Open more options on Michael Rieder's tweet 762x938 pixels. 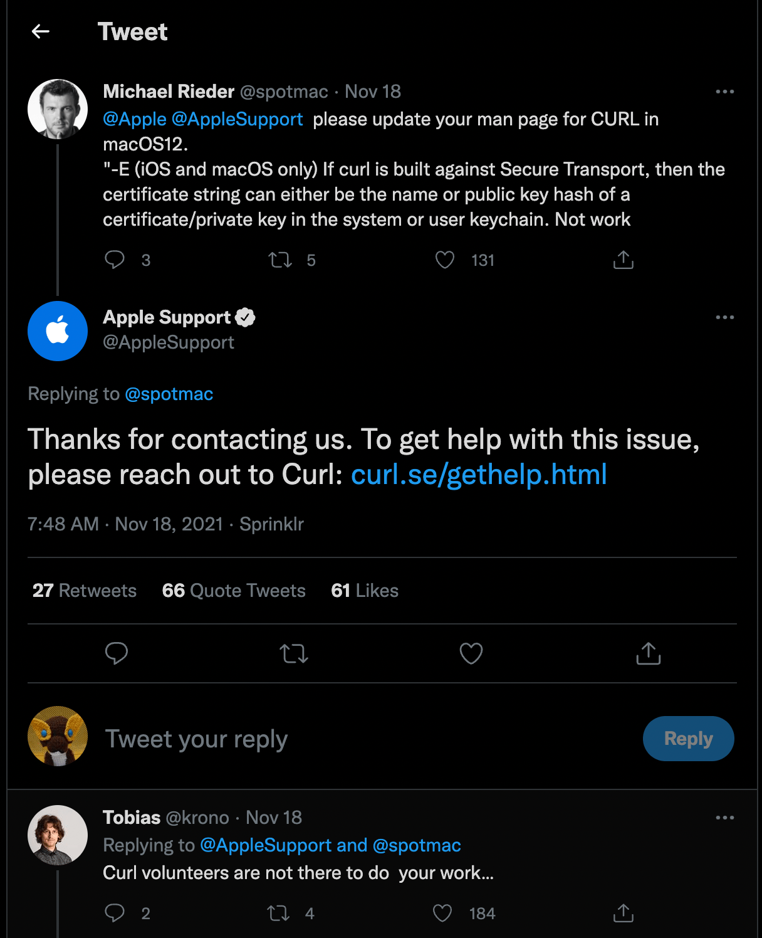pyautogui.click(x=725, y=92)
